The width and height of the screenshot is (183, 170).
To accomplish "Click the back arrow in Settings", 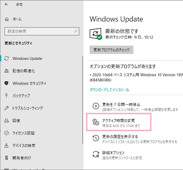I will [x=6, y=5].
